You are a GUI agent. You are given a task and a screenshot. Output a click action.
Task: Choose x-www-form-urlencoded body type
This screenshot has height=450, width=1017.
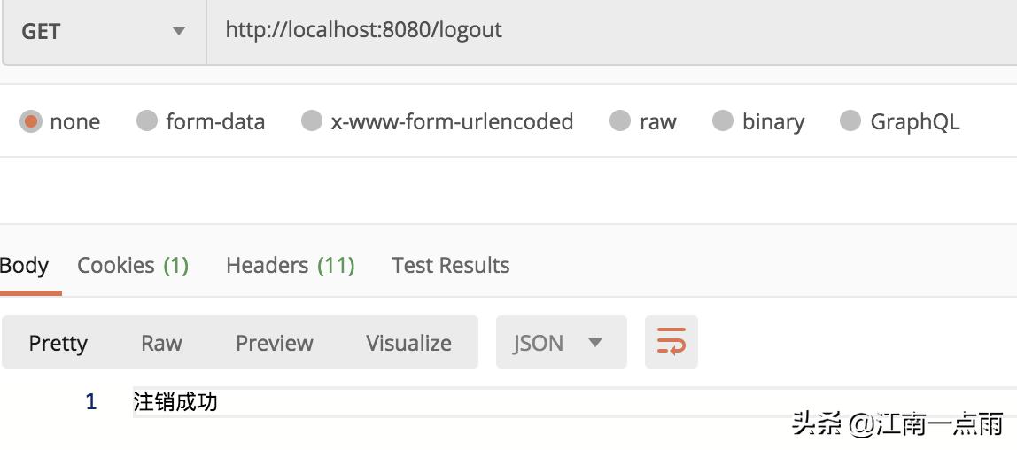click(312, 120)
